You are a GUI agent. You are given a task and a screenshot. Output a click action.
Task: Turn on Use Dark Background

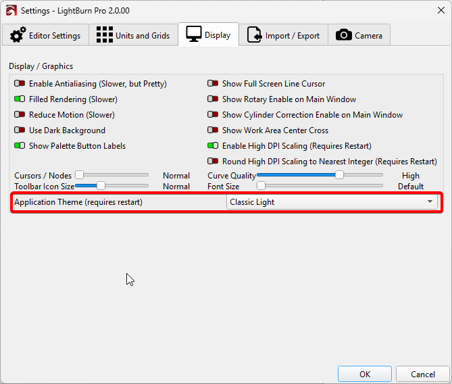[20, 130]
